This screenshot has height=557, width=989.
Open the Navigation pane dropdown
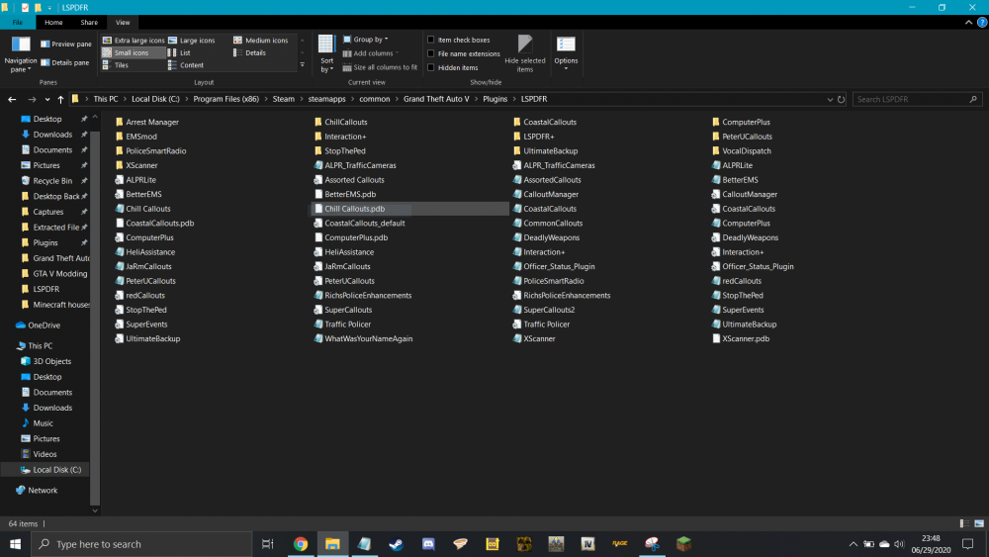[x=20, y=54]
